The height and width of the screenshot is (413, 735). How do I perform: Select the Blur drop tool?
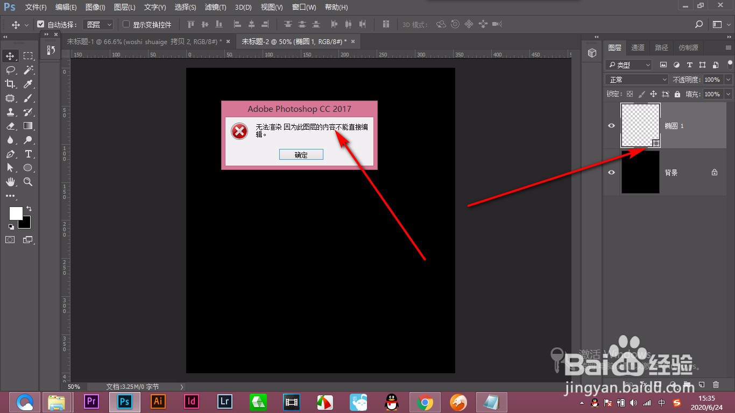pos(10,140)
